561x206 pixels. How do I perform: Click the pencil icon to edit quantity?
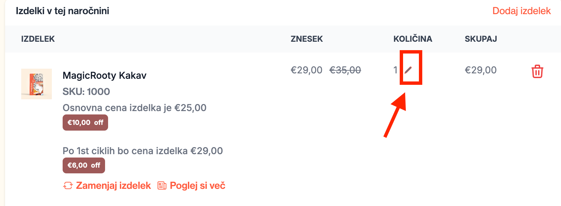408,70
